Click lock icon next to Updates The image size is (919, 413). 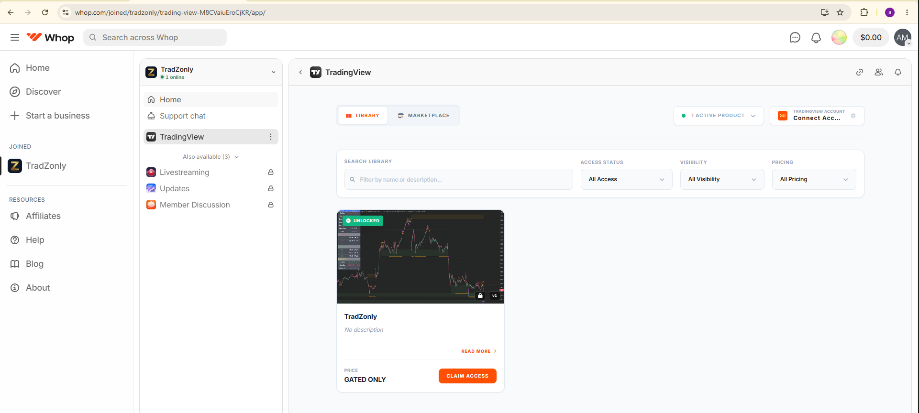pyautogui.click(x=271, y=188)
